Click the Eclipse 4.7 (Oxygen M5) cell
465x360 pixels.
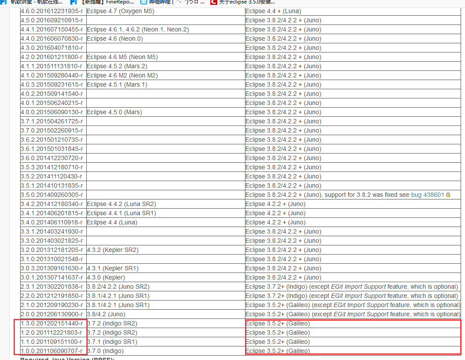[x=166, y=11]
